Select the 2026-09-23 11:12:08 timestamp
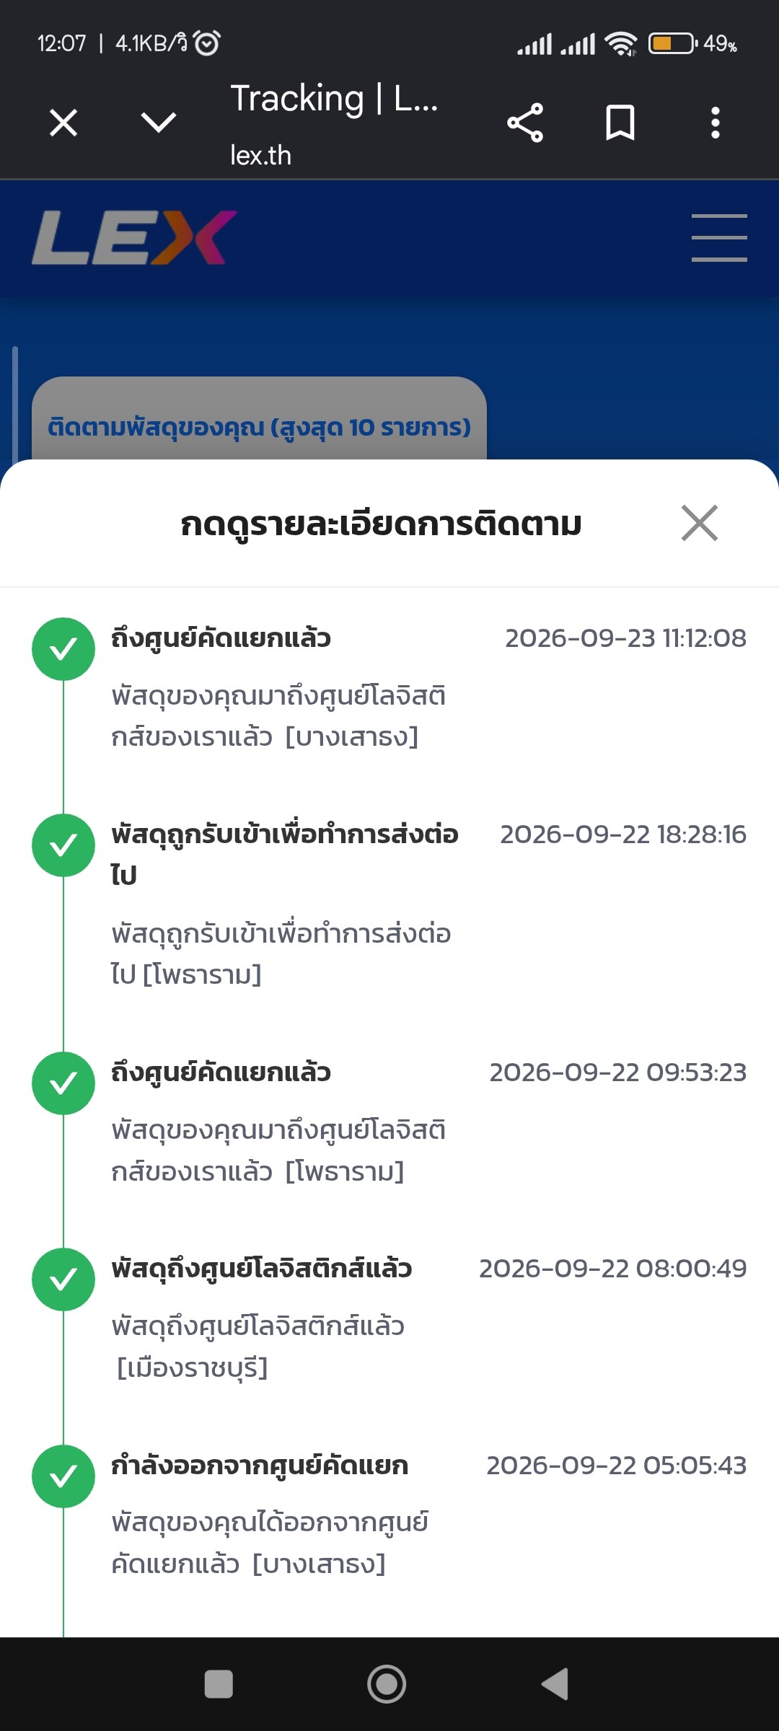The height and width of the screenshot is (1731, 779). pos(625,638)
